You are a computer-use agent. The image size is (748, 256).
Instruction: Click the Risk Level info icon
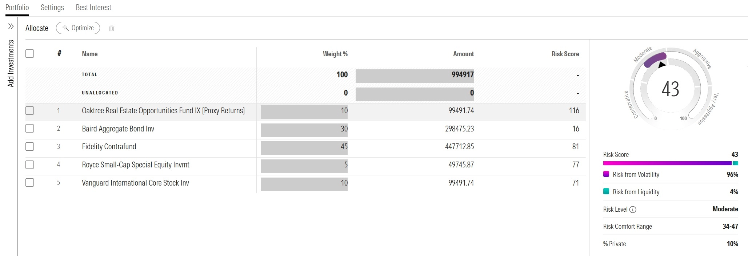coord(633,210)
